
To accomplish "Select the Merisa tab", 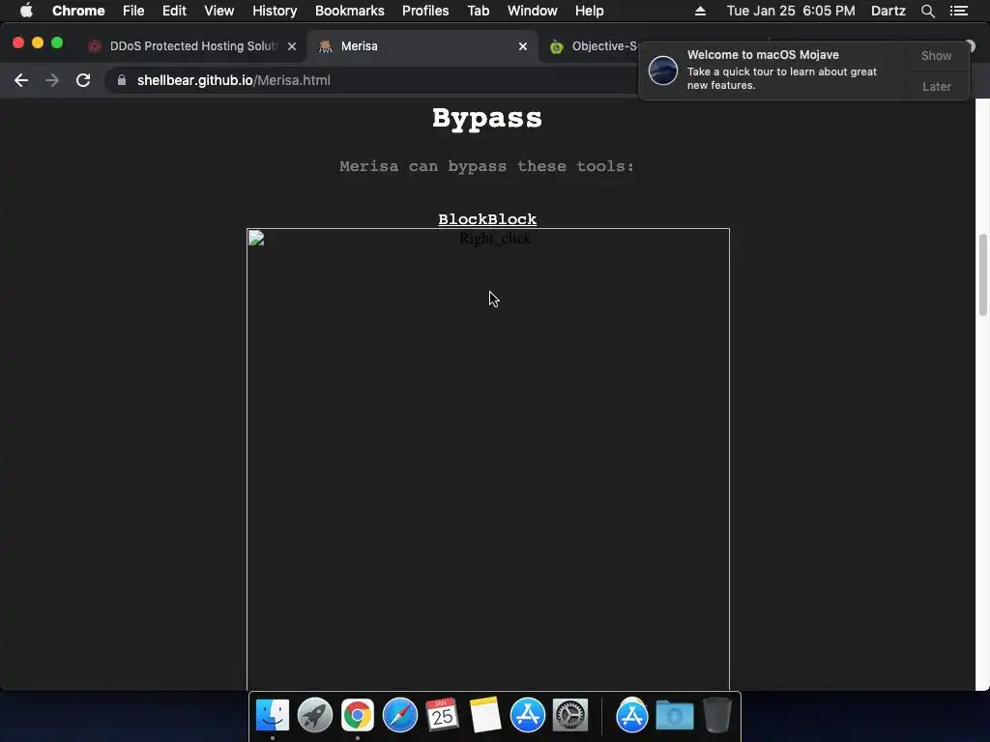I will (x=422, y=46).
